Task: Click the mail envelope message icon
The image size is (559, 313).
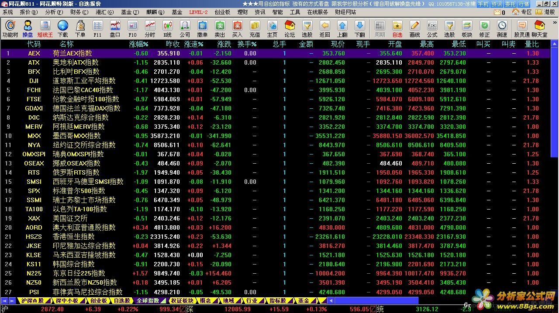Action: click(497, 12)
